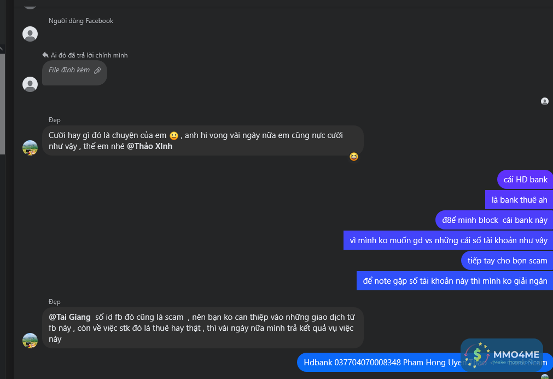Viewport: 553px width, 379px height.
Task: Click sender name "Người dùng Facebook"
Action: point(81,21)
